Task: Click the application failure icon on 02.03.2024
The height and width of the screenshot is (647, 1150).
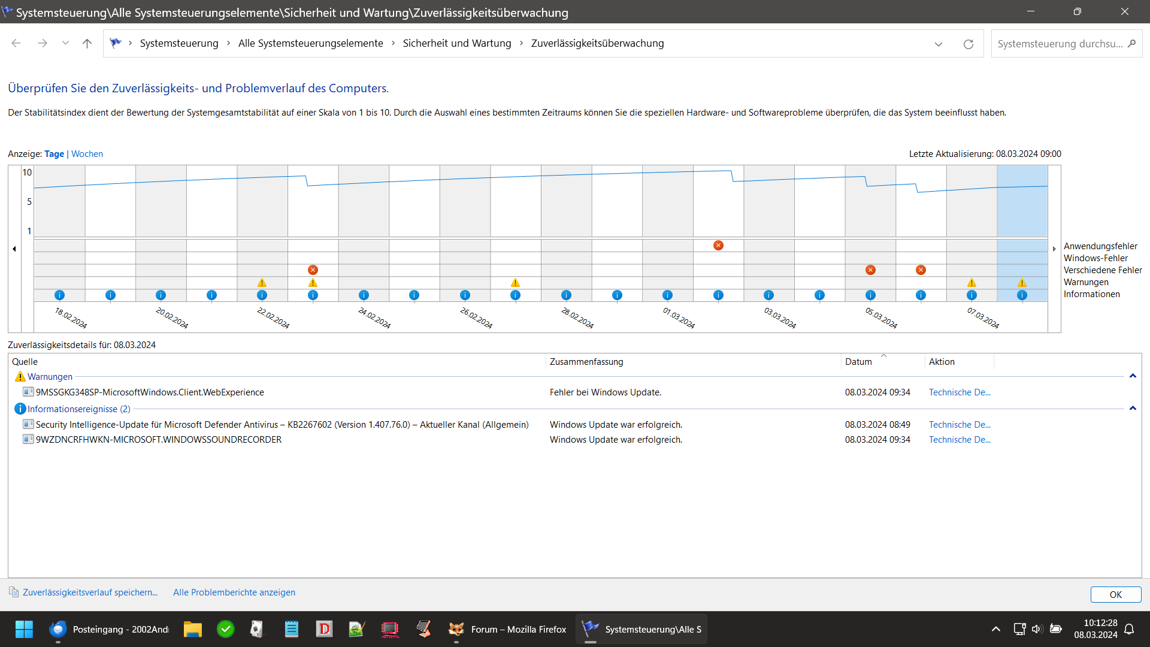Action: pos(718,246)
